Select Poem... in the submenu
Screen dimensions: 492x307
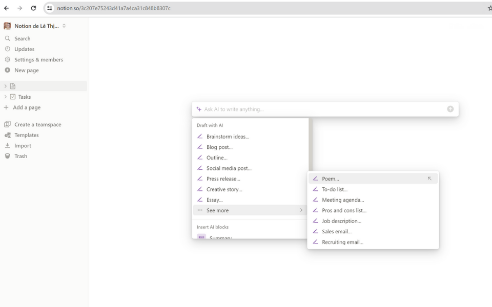373,179
